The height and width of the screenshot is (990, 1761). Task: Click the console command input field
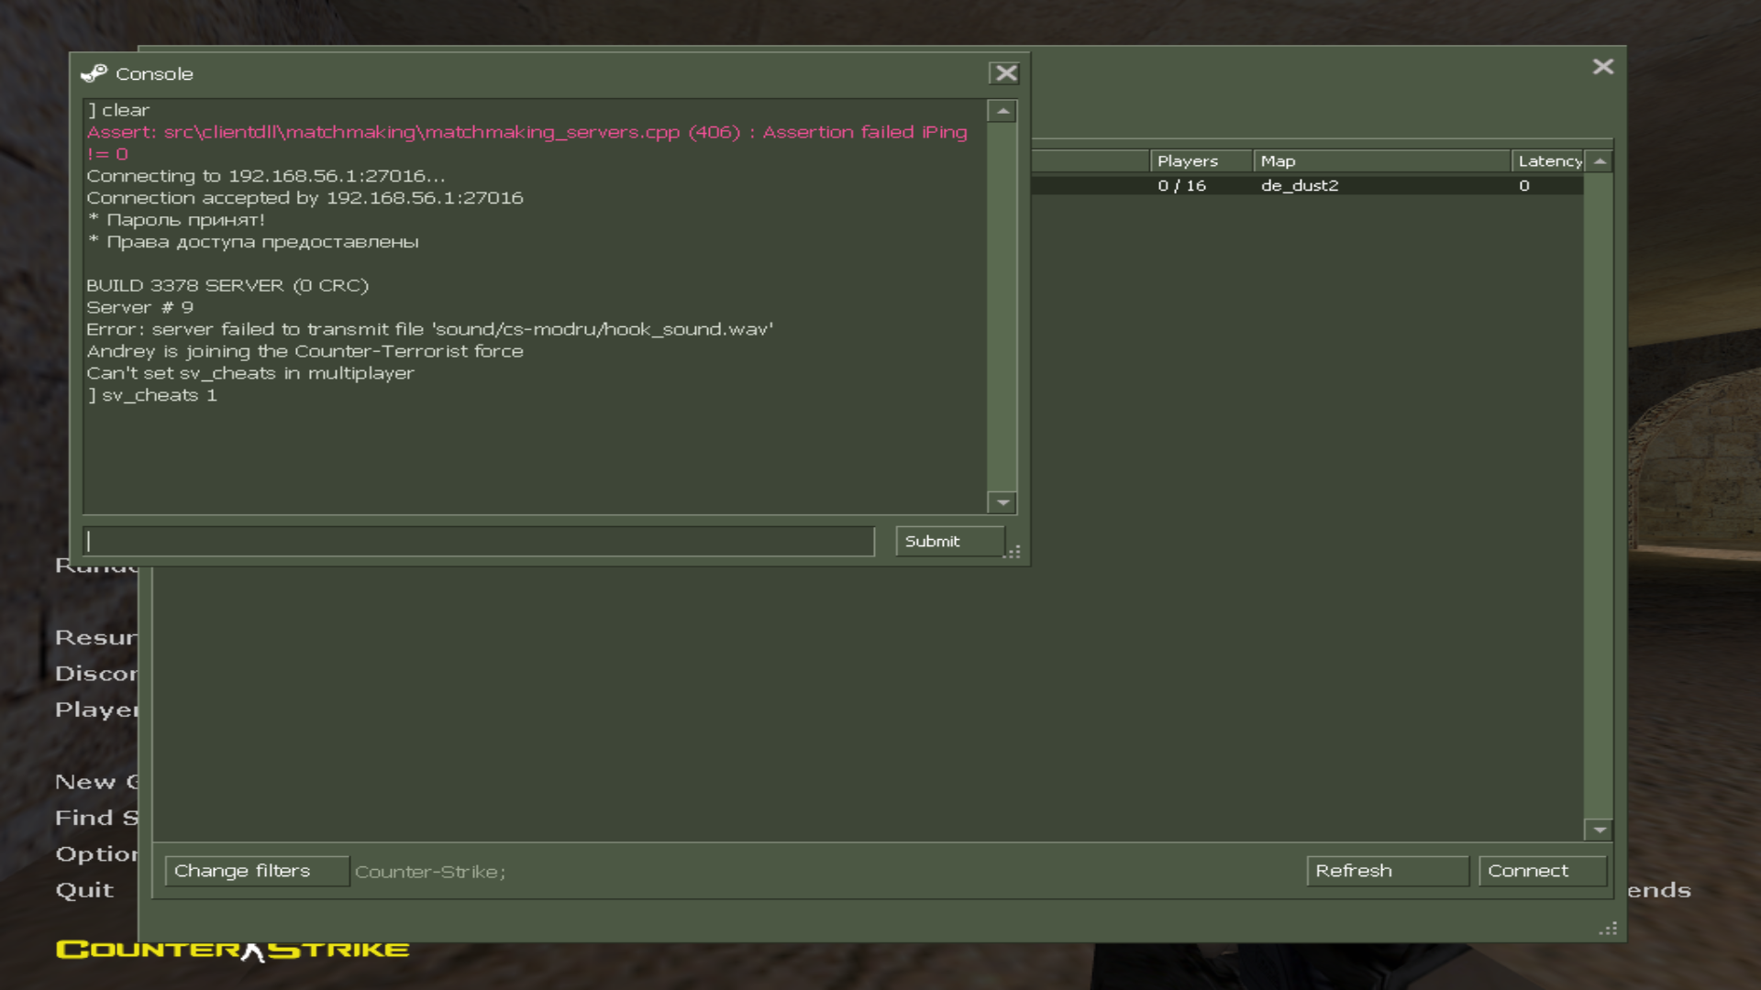(479, 541)
